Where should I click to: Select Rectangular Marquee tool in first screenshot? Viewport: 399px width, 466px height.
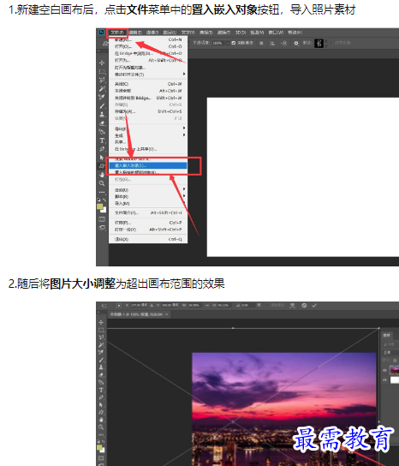(102, 72)
